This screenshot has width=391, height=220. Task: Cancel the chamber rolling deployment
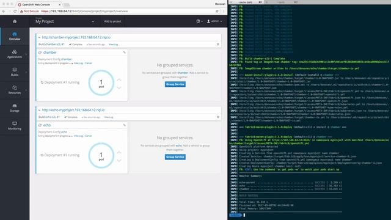click(88, 63)
